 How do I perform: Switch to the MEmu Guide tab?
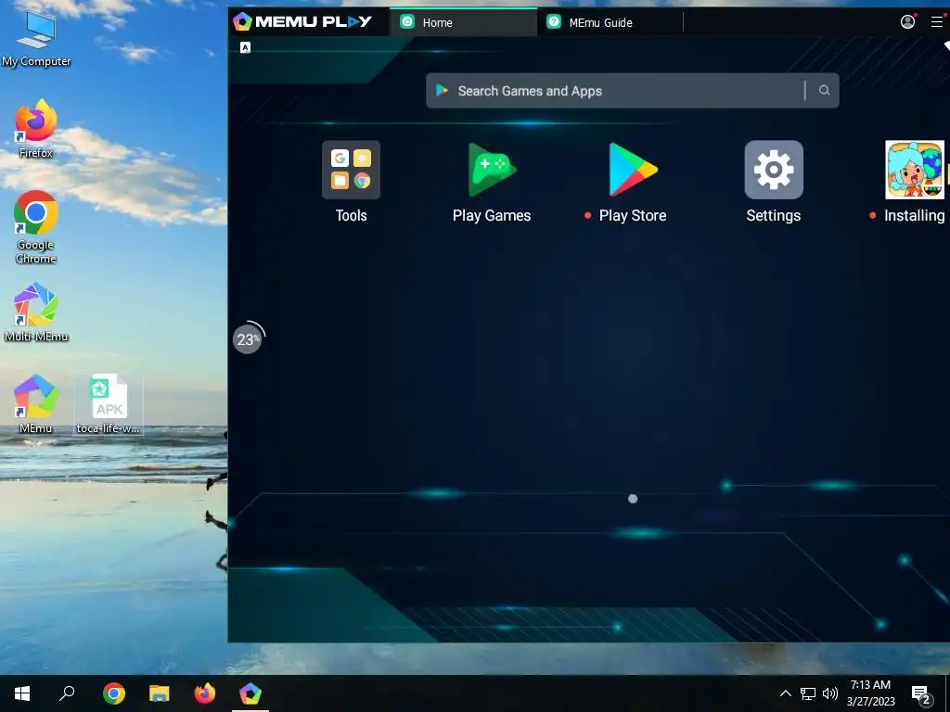coord(610,22)
